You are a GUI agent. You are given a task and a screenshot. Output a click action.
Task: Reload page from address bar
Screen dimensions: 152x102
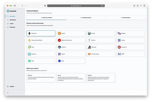104,6
